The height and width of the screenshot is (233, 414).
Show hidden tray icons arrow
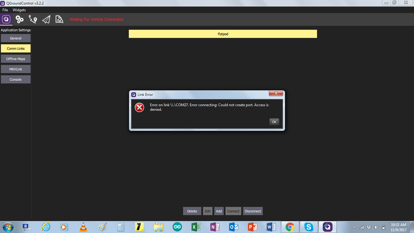354,227
